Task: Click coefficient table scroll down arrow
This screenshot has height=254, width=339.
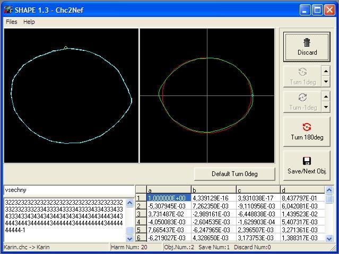Action: coord(329,239)
